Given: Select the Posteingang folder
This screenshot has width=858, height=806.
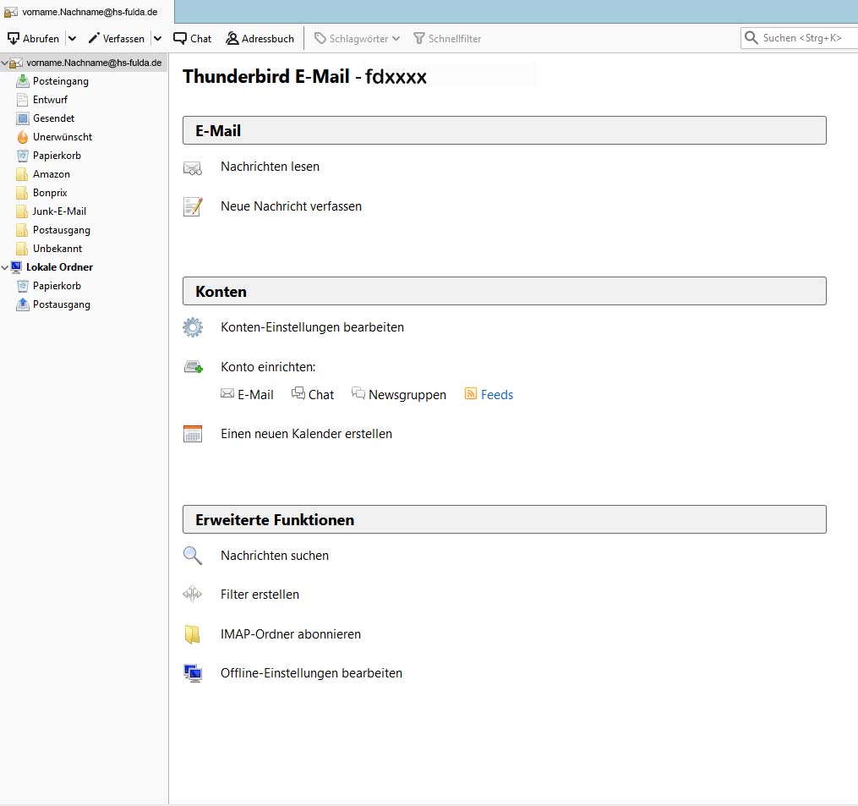Looking at the screenshot, I should (x=60, y=81).
